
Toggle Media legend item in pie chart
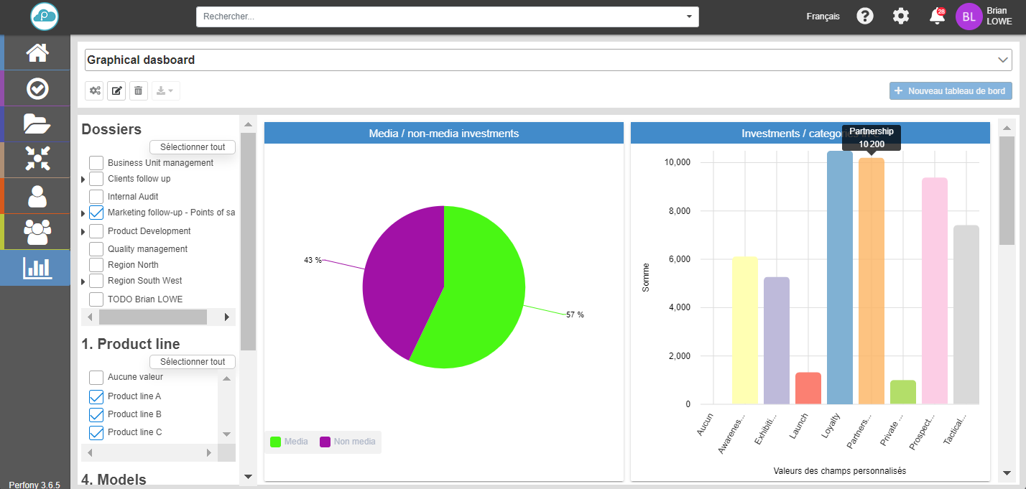(x=289, y=442)
